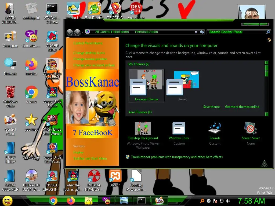Expand the address bar history dropdown
This screenshot has height=206, width=275.
click(196, 32)
